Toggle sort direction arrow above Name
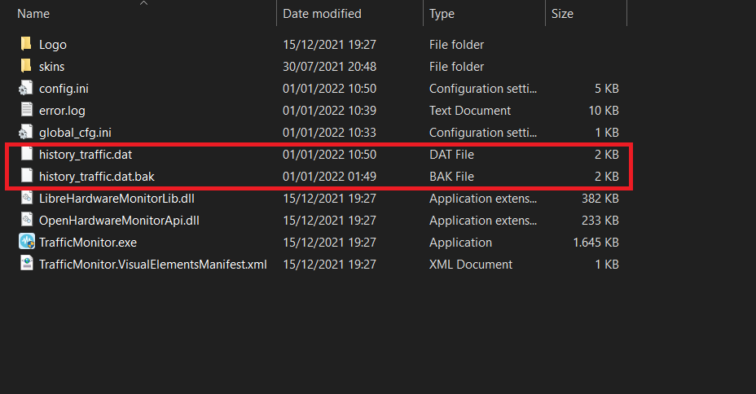Screen dimensions: 756x394 coord(143,3)
